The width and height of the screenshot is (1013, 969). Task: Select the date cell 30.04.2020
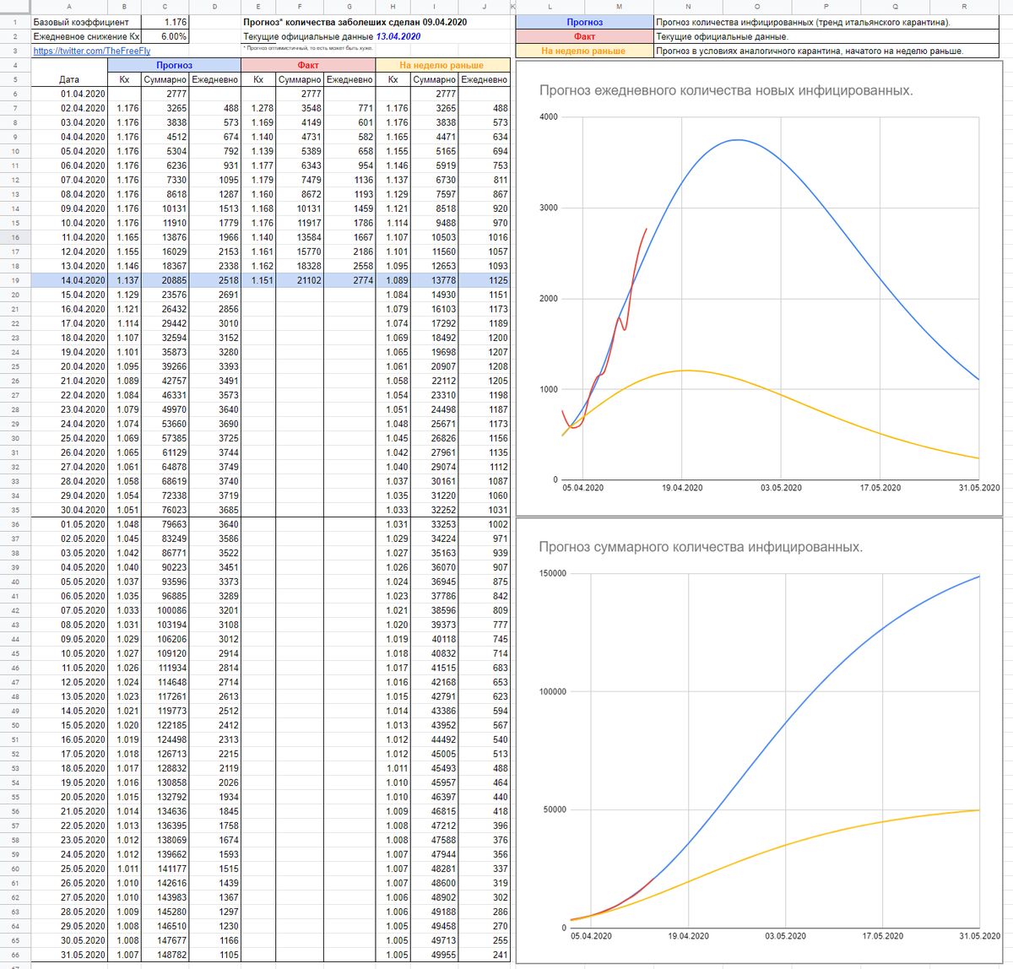coord(69,510)
